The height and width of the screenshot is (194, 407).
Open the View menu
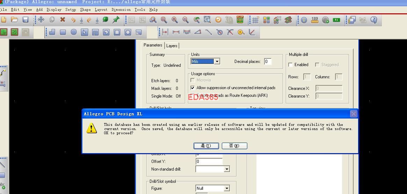click(x=28, y=9)
